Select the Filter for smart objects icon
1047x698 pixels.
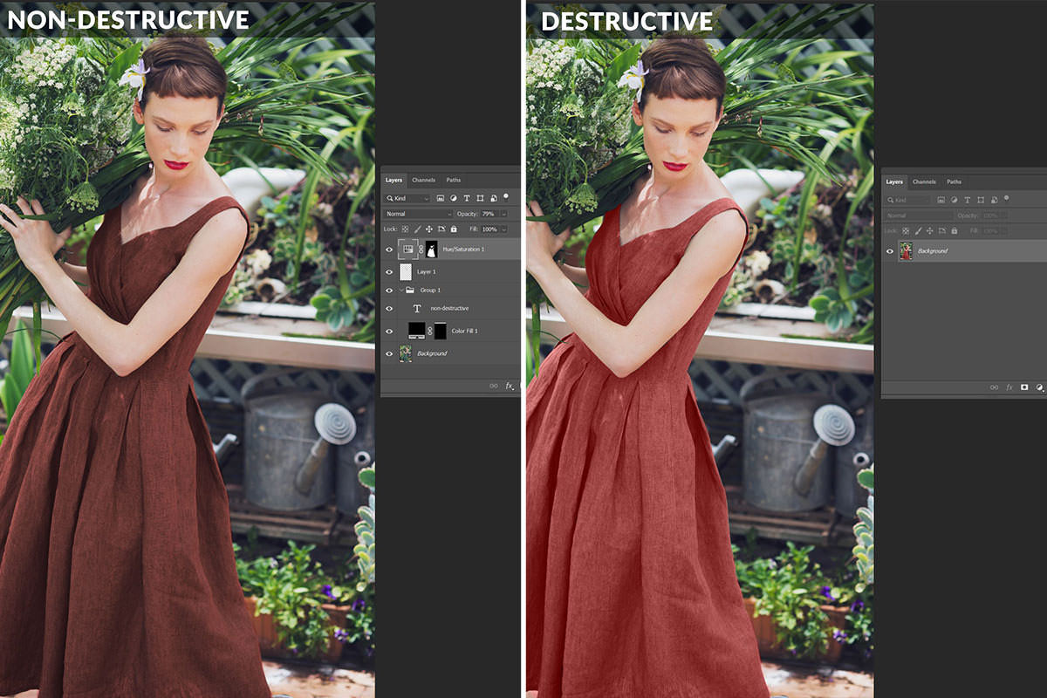tap(494, 198)
